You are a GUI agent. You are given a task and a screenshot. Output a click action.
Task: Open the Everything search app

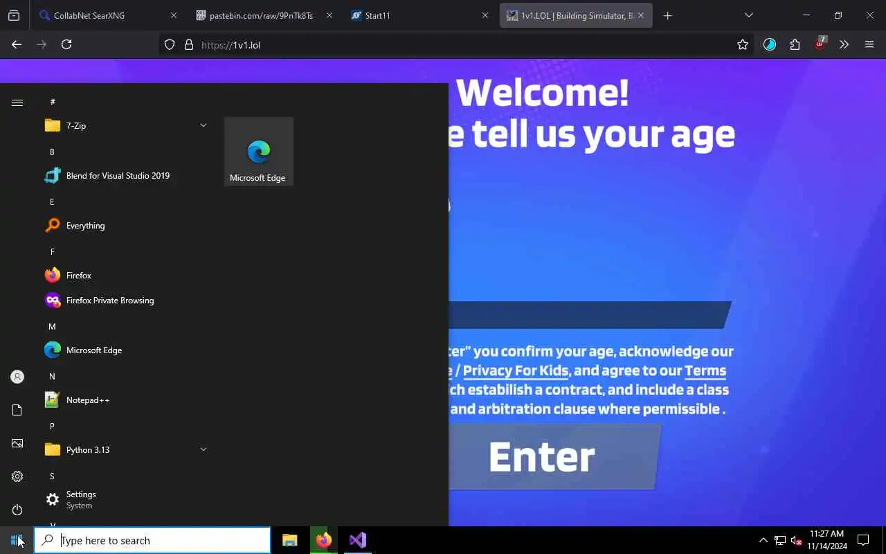click(125, 225)
